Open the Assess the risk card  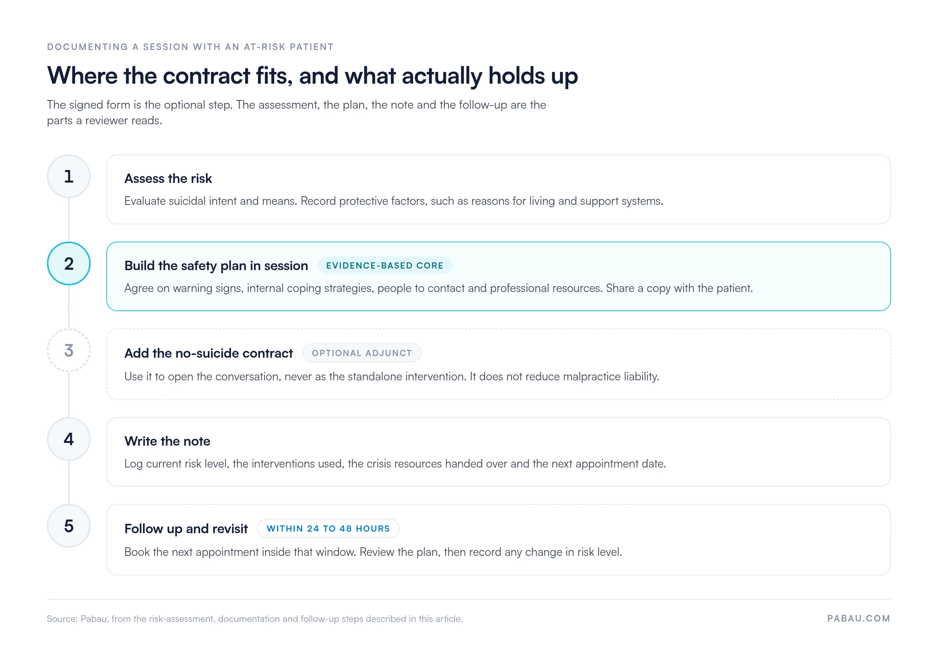(x=498, y=190)
